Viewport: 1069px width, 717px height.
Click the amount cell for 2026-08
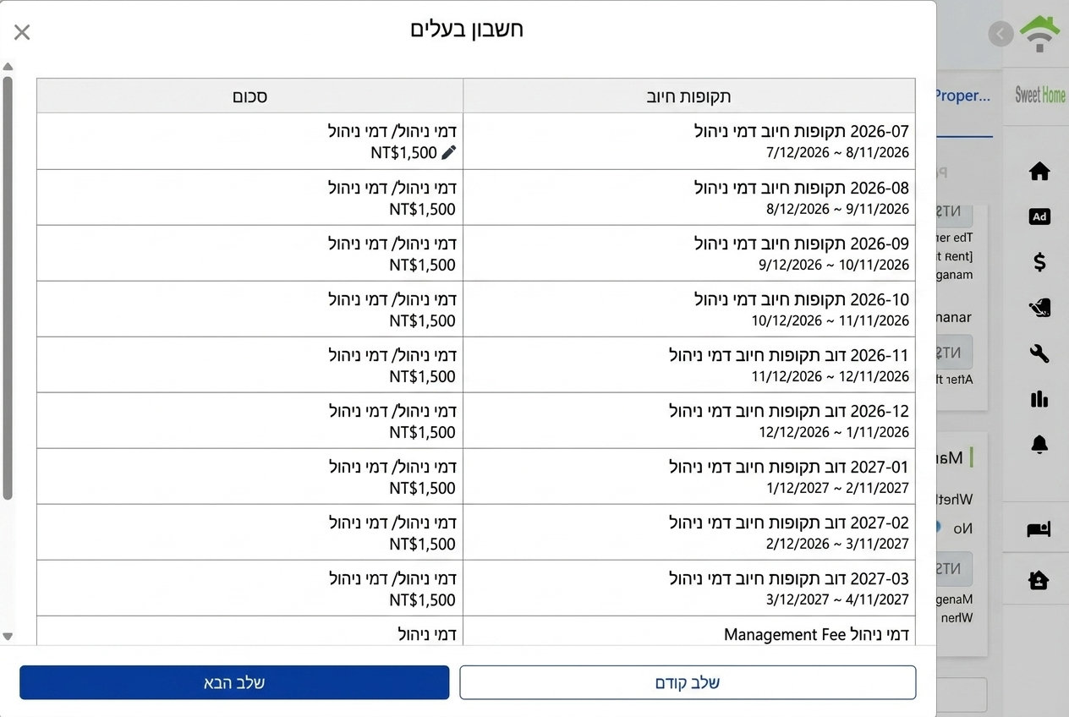[250, 197]
